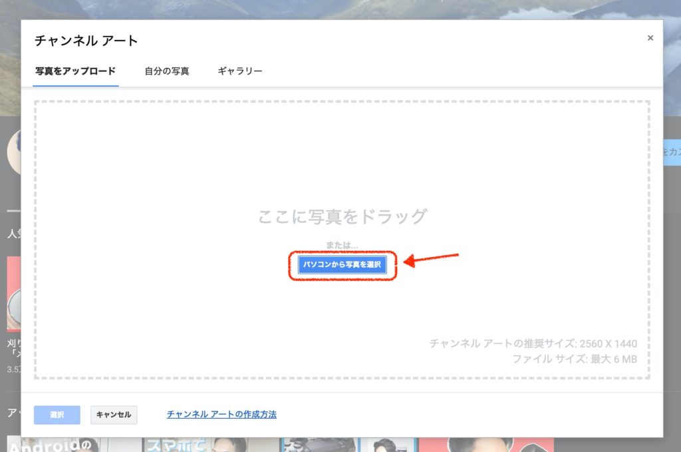
Task: Dismiss the dialog with キャンセル
Action: click(114, 415)
